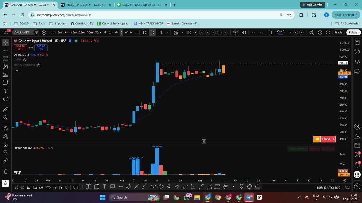
Task: Open the chart layout selection square
Action: coord(270,32)
